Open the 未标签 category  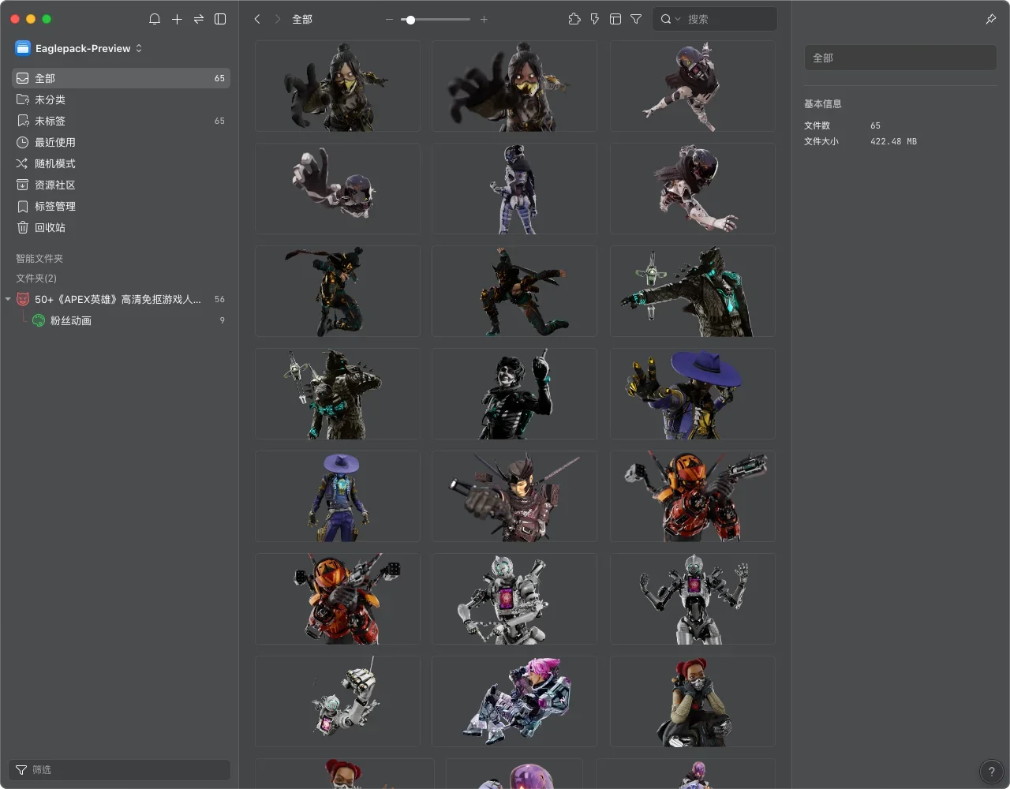tap(121, 121)
